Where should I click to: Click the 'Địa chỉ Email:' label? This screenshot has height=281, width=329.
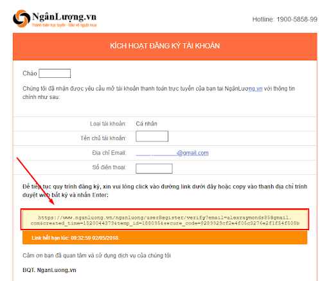(109, 153)
